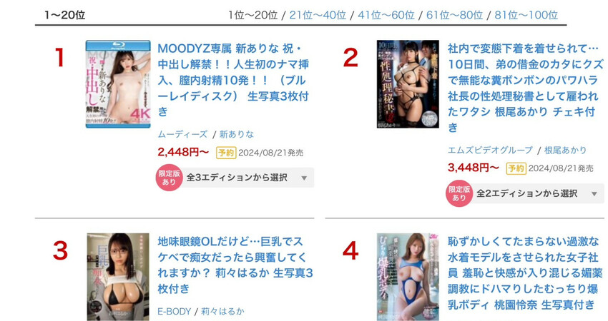
Task: Open the rank 3 product title link
Action: click(x=235, y=265)
